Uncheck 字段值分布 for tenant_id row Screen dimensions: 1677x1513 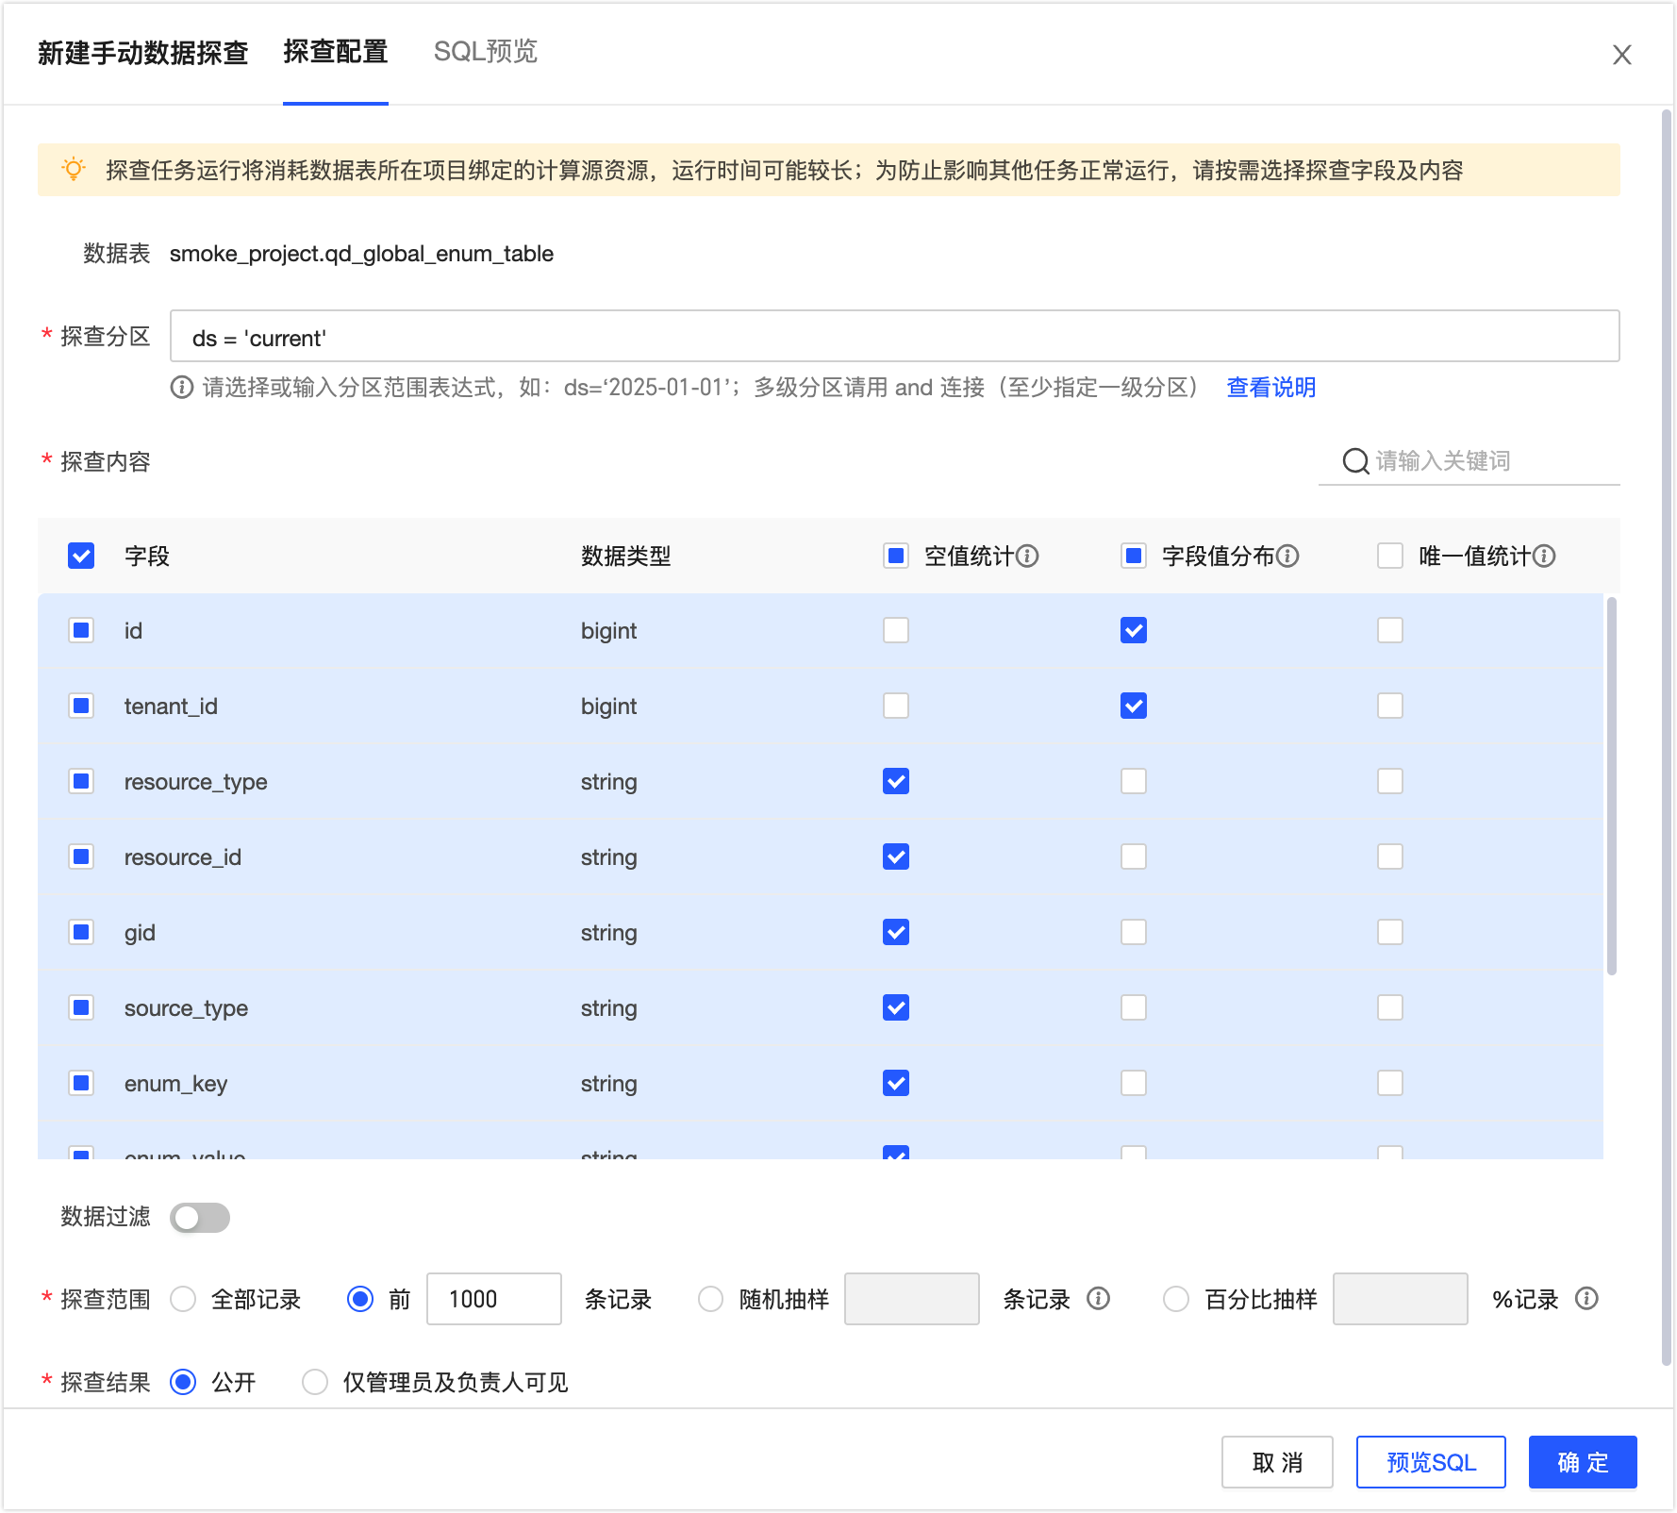pos(1133,706)
